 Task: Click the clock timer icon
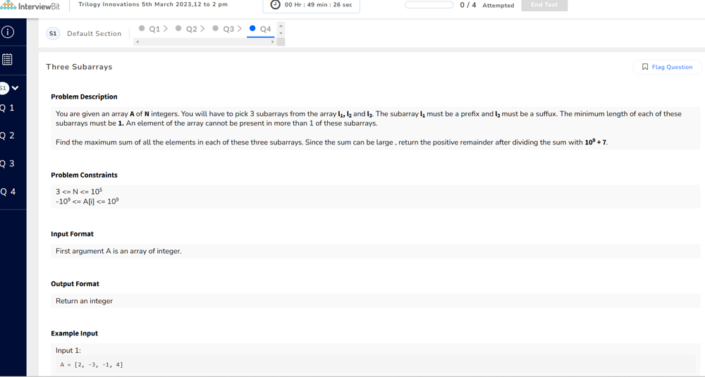pyautogui.click(x=276, y=5)
